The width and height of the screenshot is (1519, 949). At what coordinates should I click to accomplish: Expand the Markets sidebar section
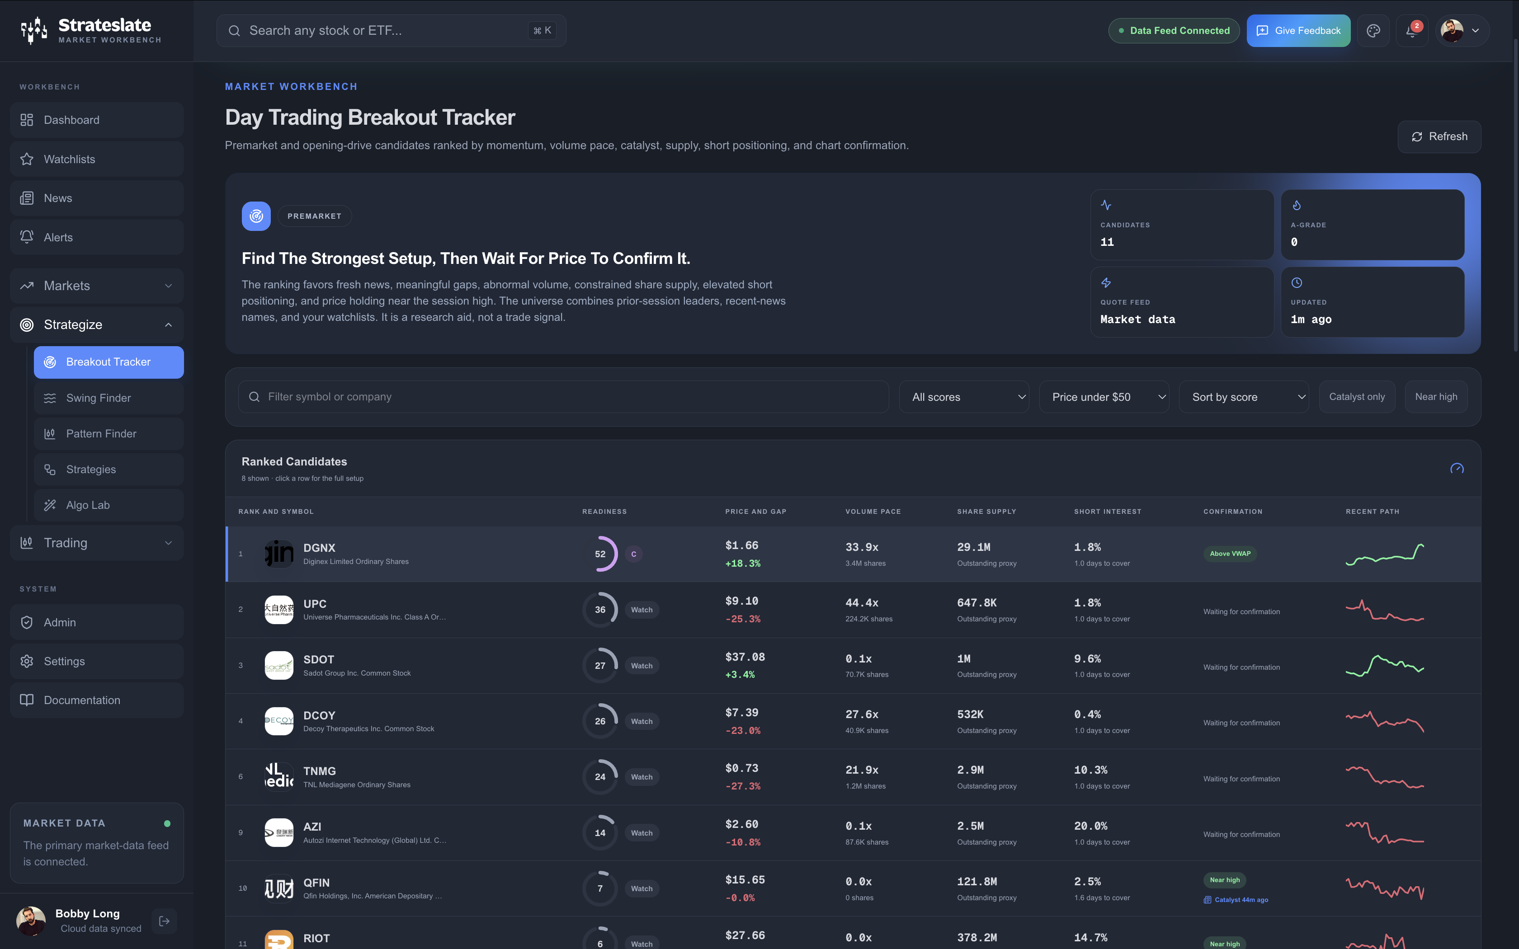tap(97, 286)
